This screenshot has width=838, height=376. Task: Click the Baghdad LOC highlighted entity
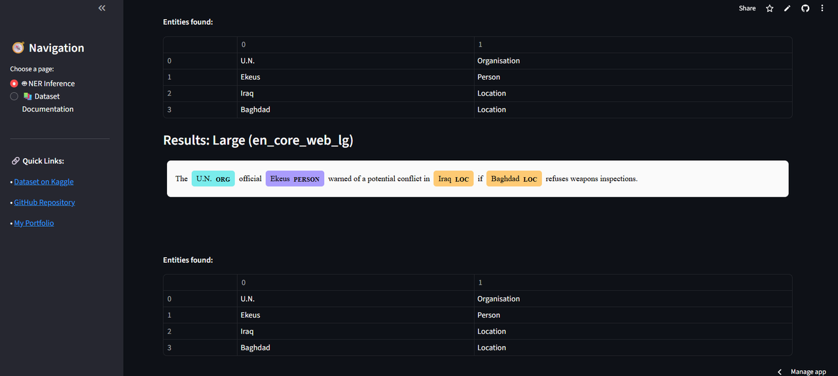pos(514,179)
